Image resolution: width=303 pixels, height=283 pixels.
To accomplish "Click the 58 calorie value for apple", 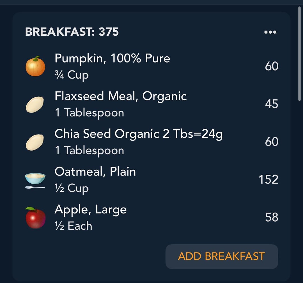I will (x=272, y=217).
